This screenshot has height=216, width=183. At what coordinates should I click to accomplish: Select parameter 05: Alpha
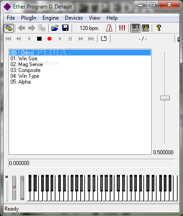click(80, 82)
